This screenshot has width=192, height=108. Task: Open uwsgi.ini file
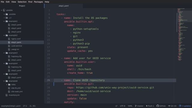(x=15, y=49)
